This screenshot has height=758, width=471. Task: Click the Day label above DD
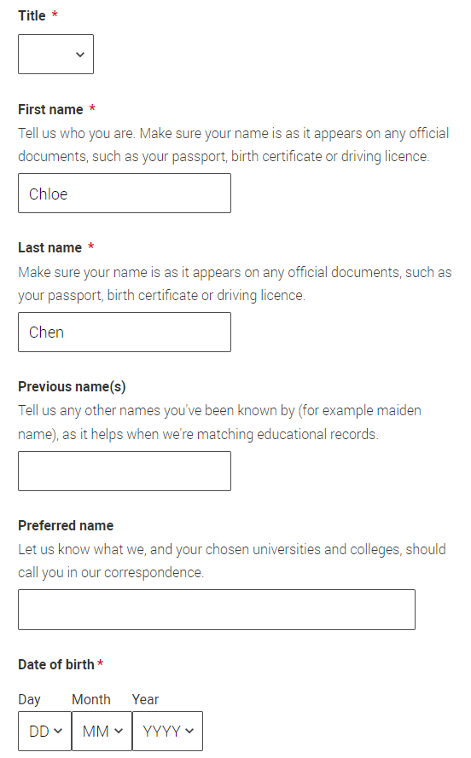(30, 699)
